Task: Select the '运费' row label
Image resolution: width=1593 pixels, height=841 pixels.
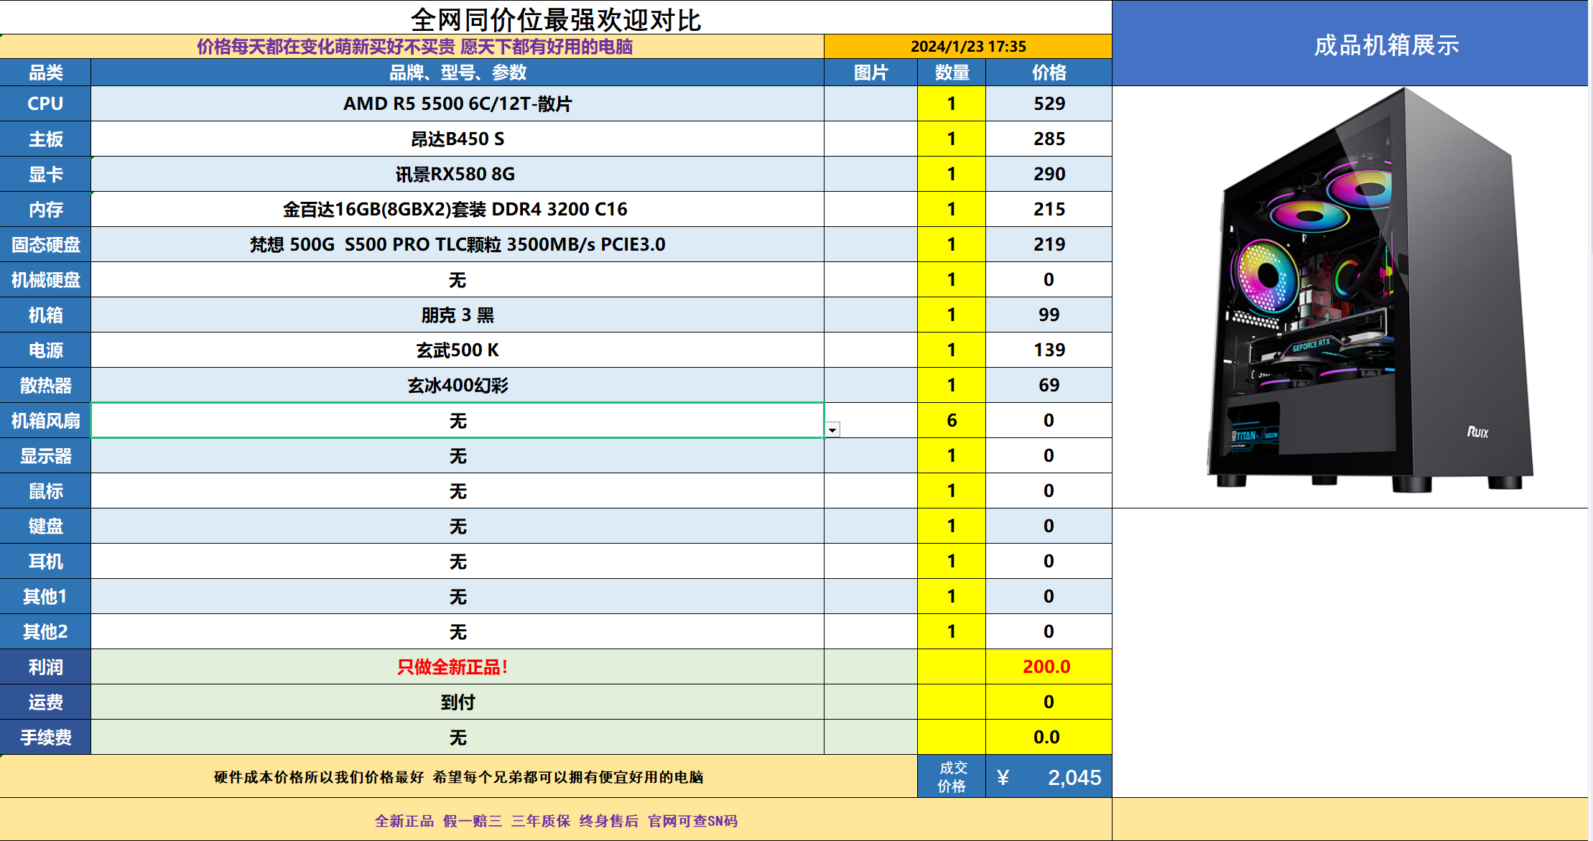Action: pos(45,702)
